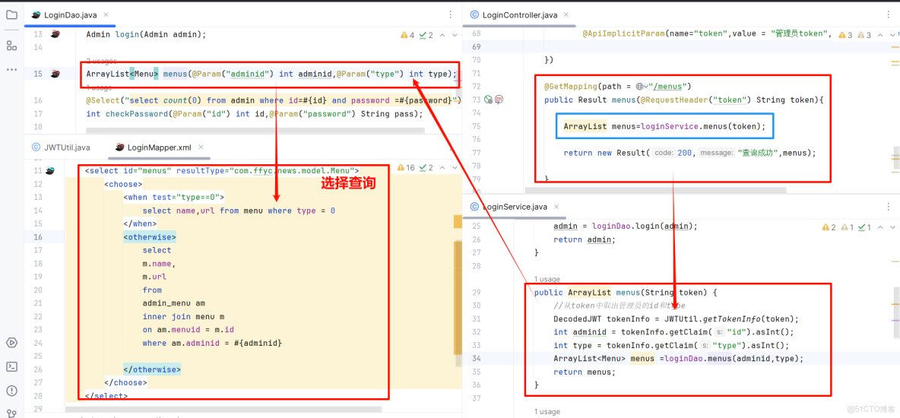Image resolution: width=900 pixels, height=418 pixels.
Task: Click the <choose> opening tag in LoginMapper.xml
Action: coord(123,184)
